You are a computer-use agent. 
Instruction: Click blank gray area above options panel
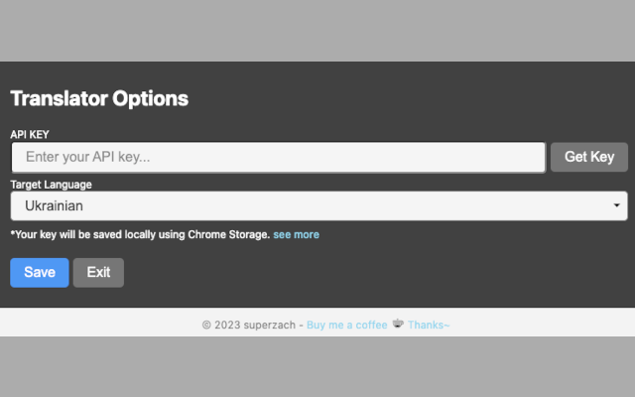[317, 30]
